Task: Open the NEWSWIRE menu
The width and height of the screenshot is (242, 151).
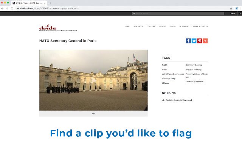Action: [x=184, y=26]
